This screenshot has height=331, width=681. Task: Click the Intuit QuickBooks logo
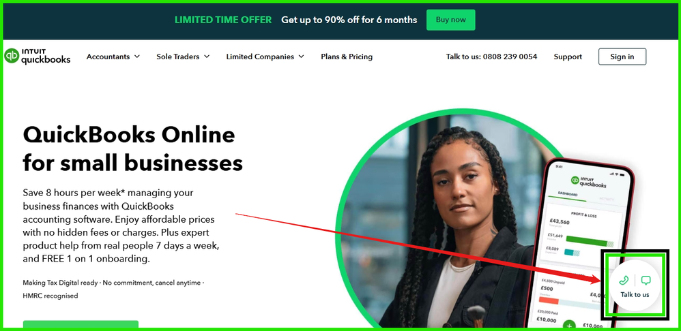[38, 57]
